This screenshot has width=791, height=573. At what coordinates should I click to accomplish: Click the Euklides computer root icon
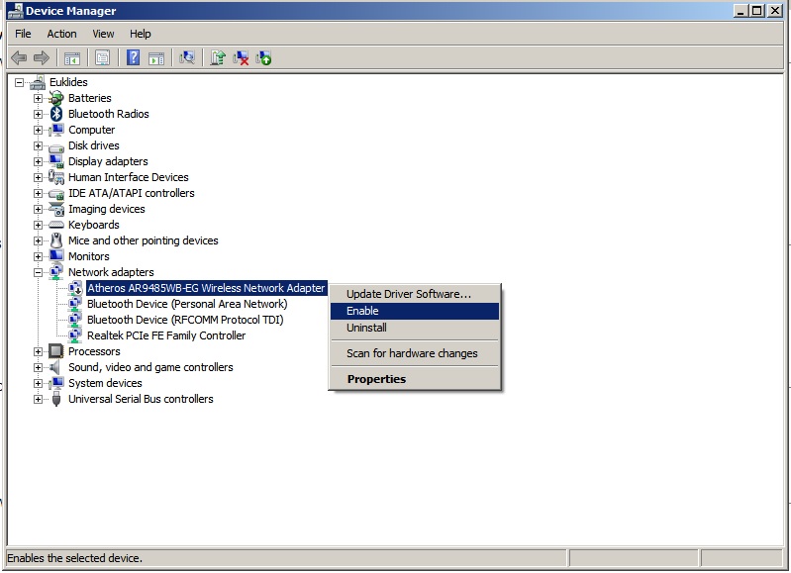point(38,82)
